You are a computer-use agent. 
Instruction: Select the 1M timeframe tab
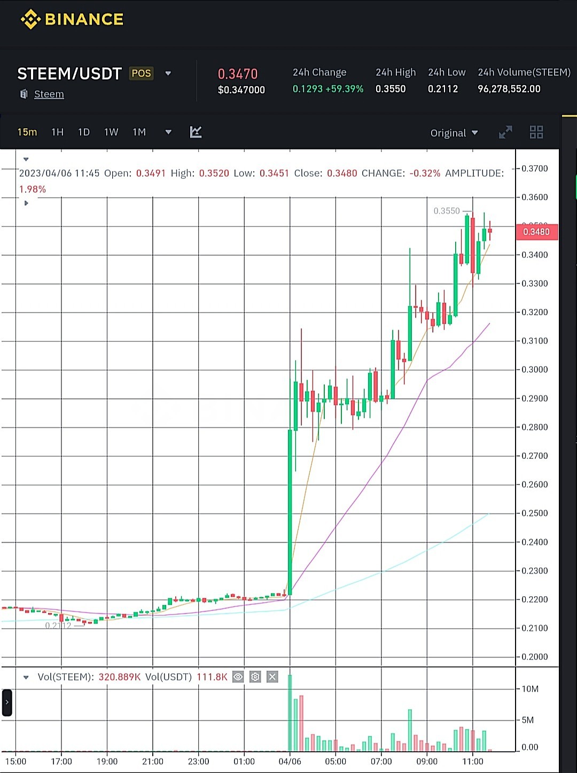click(x=139, y=132)
